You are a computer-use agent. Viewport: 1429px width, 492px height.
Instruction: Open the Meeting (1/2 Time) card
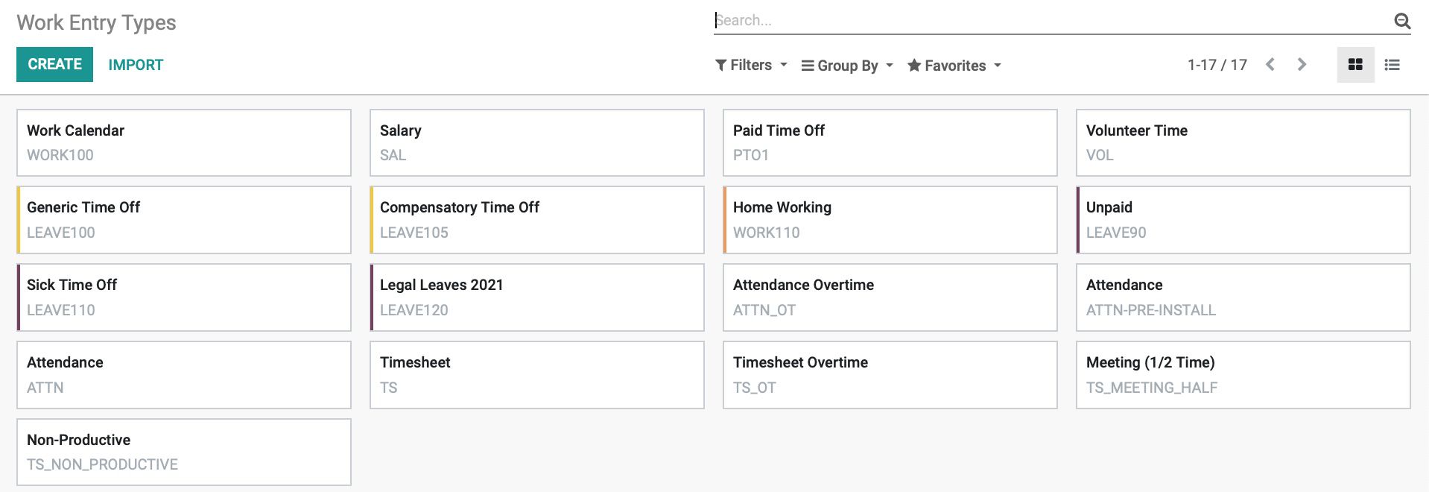1243,375
